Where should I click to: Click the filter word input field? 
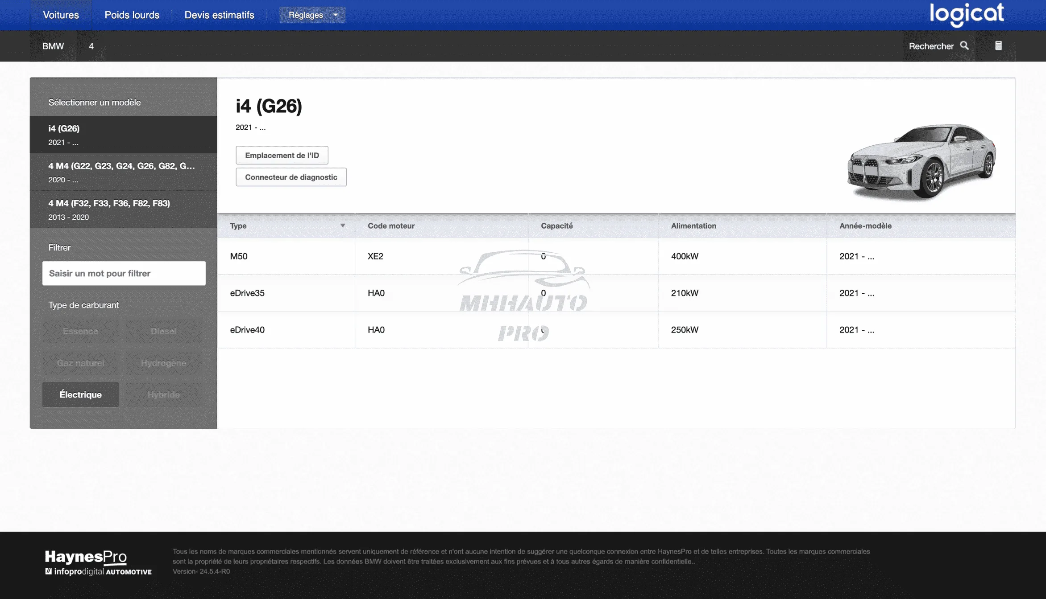tap(124, 273)
